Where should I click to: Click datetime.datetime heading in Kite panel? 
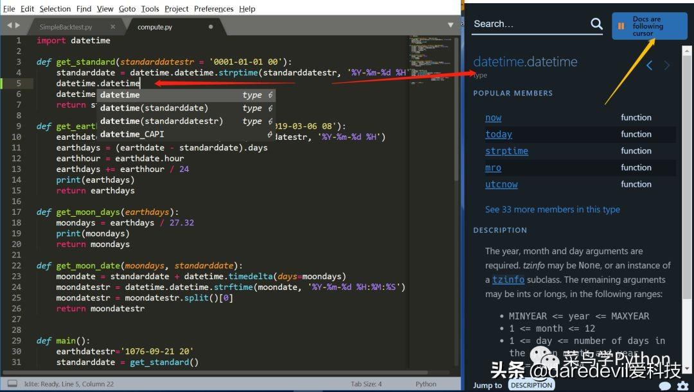[x=526, y=62]
